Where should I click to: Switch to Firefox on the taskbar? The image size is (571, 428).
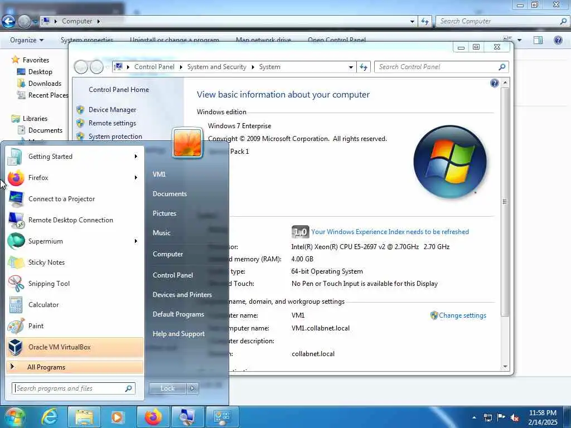click(x=153, y=417)
